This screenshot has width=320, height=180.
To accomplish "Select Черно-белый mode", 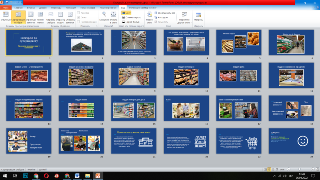I will 131,22.
